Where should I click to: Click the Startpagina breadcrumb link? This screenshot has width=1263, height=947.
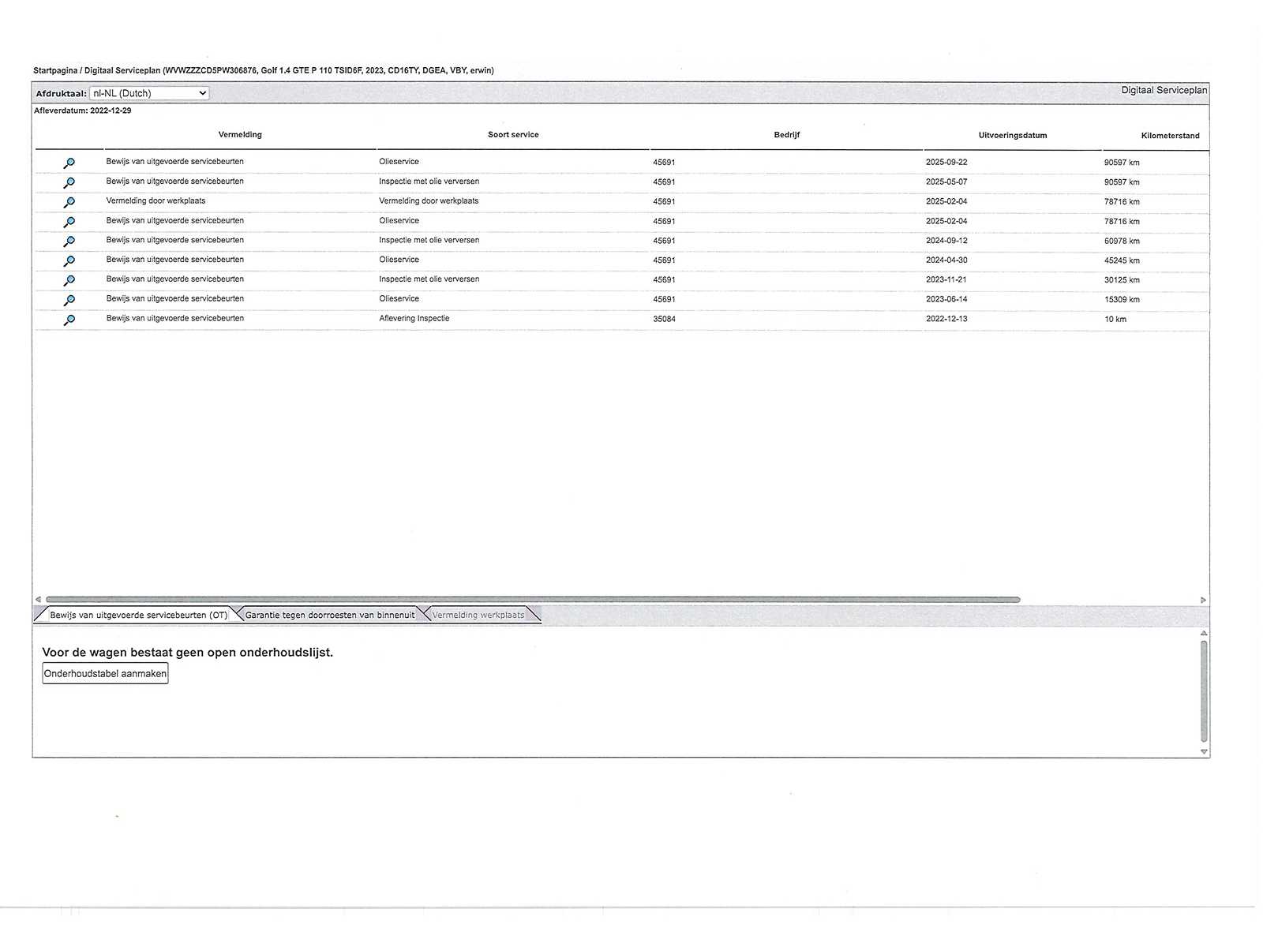[55, 70]
